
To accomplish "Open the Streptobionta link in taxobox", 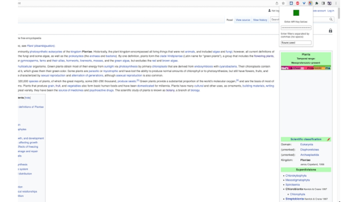I will (x=295, y=199).
